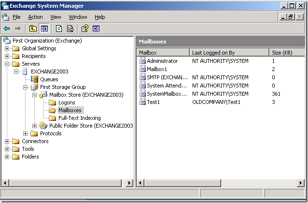
Task: Click the left pane scroll-left arrow
Action: coord(5,183)
